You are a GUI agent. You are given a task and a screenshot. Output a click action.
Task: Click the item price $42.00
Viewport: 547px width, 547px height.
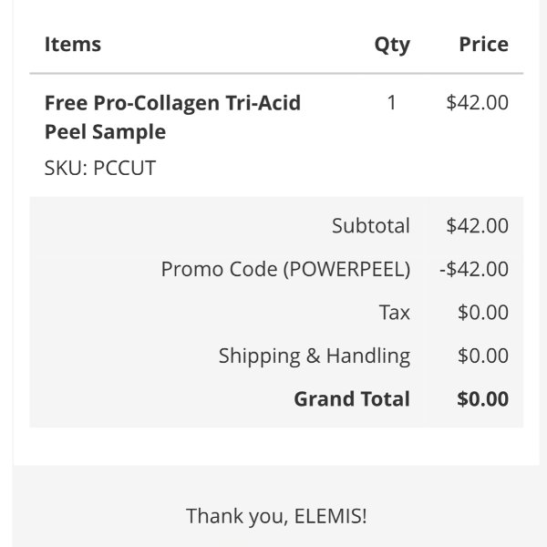pos(477,102)
